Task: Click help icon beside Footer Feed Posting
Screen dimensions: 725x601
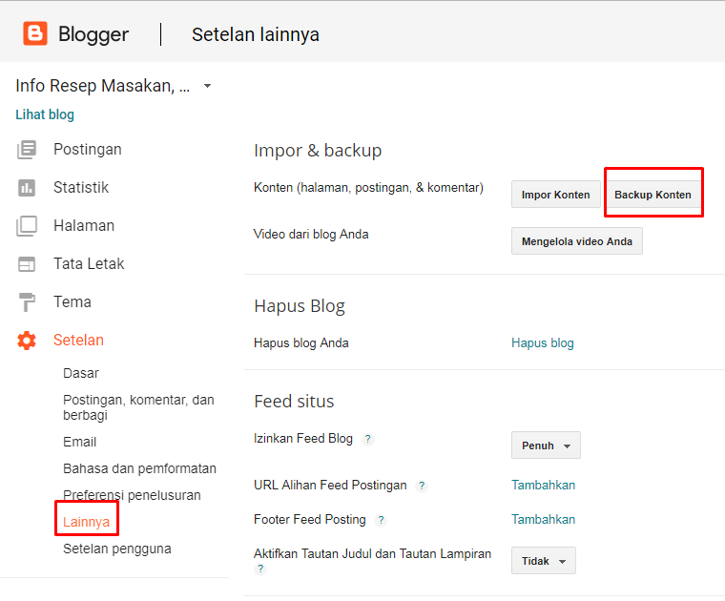Action: pos(381,520)
